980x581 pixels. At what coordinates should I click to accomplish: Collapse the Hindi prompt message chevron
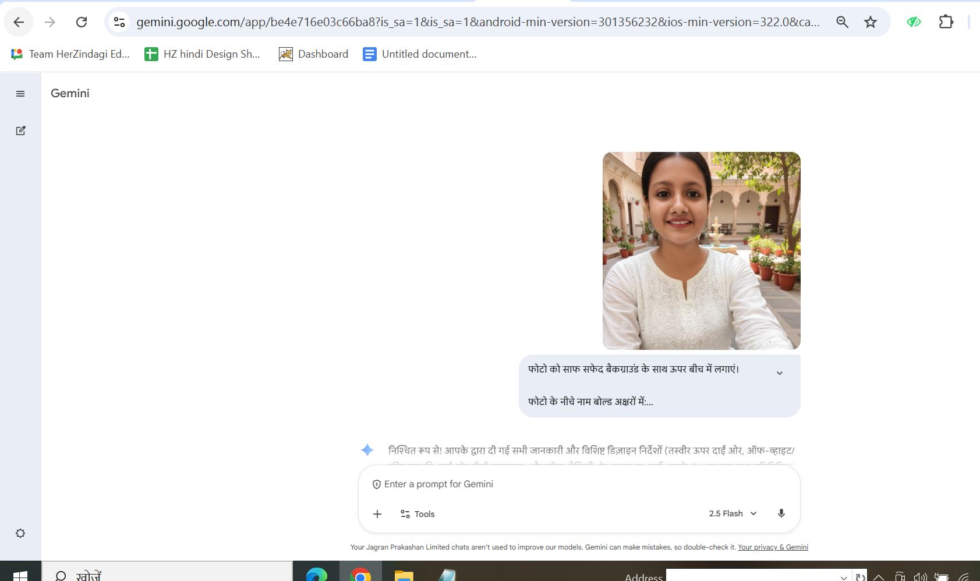coord(780,372)
